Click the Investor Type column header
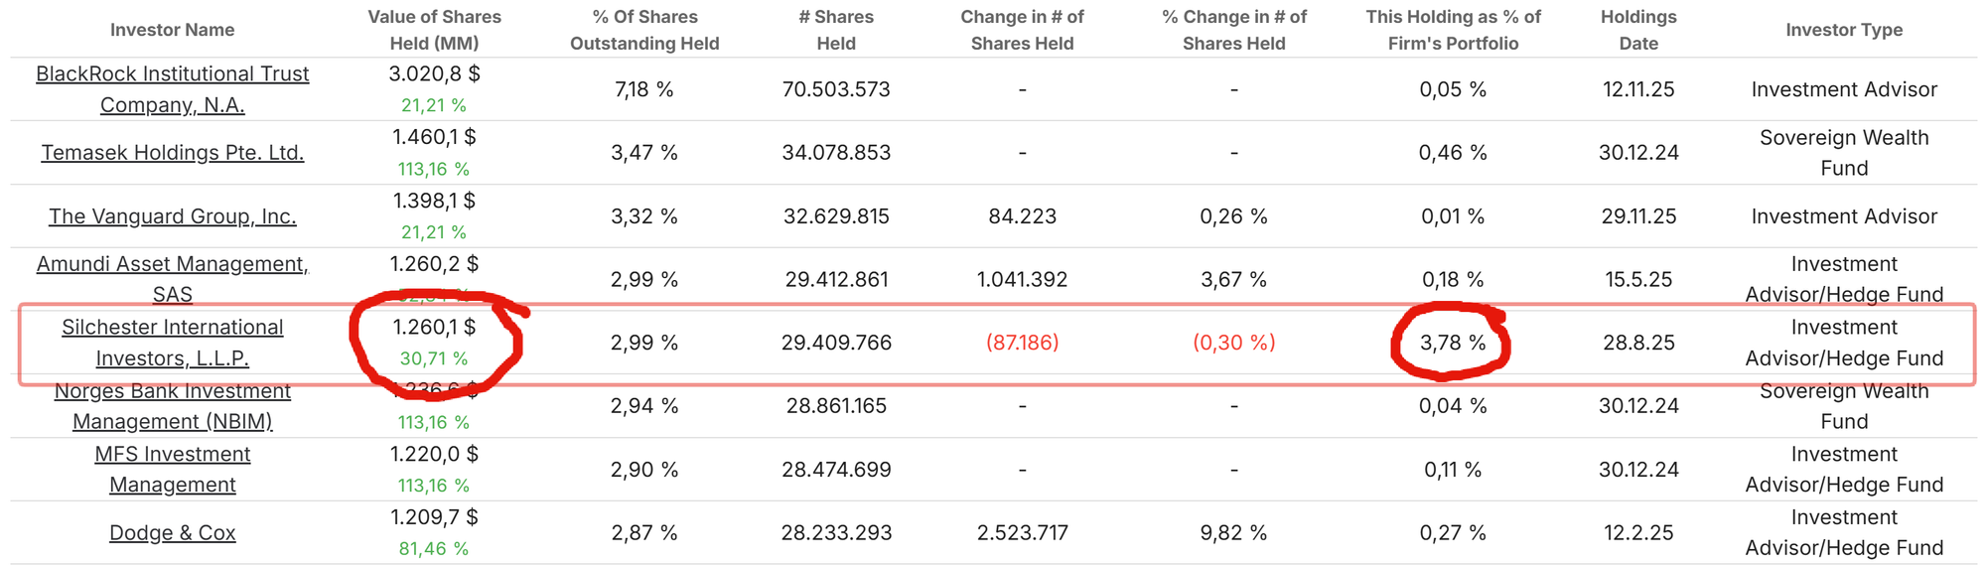This screenshot has width=1986, height=566. [1844, 30]
